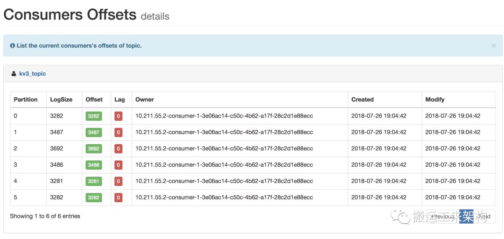Sort table by Partition column header
504x239 pixels.
[26, 99]
